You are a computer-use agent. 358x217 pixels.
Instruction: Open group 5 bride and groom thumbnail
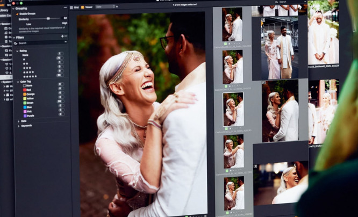(x=281, y=111)
